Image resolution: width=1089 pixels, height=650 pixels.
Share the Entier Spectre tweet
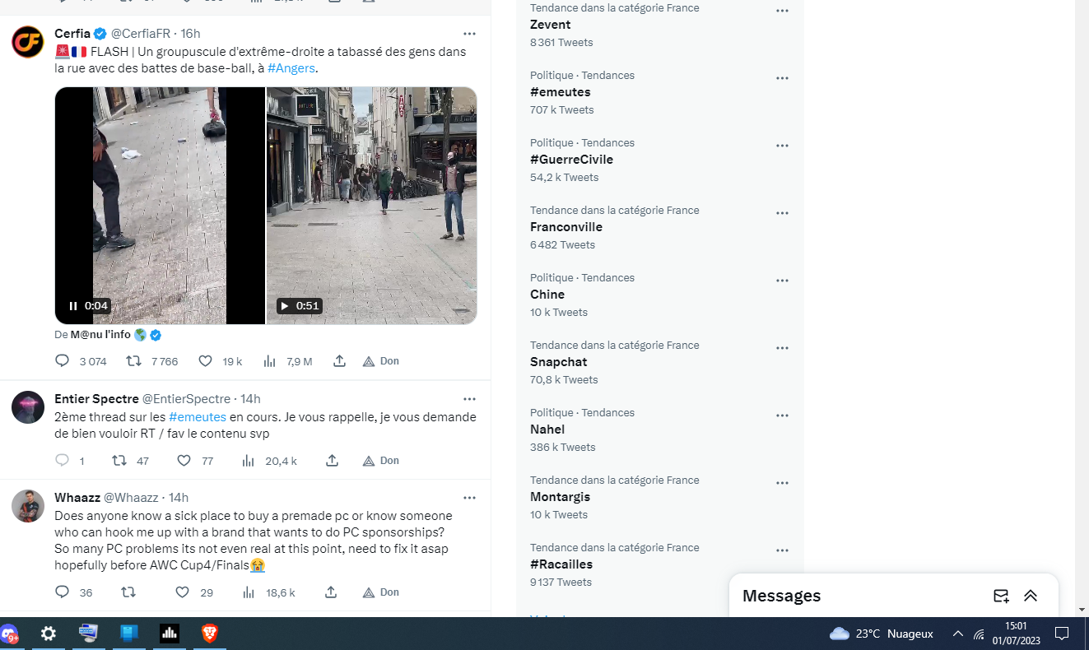[332, 461]
